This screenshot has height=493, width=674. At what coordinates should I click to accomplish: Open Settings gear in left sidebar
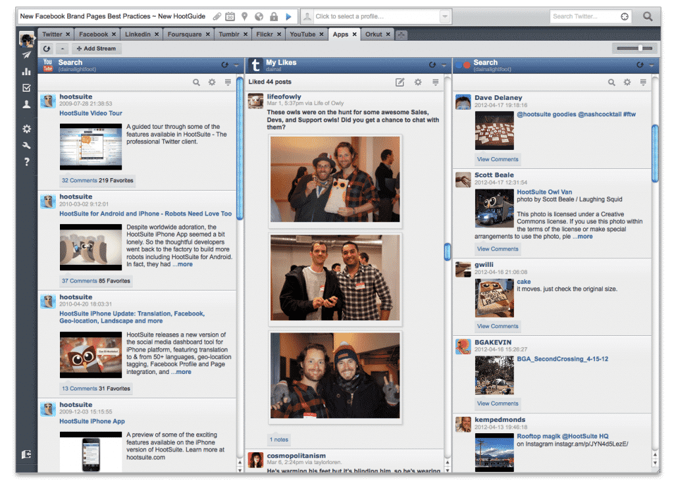pyautogui.click(x=26, y=129)
